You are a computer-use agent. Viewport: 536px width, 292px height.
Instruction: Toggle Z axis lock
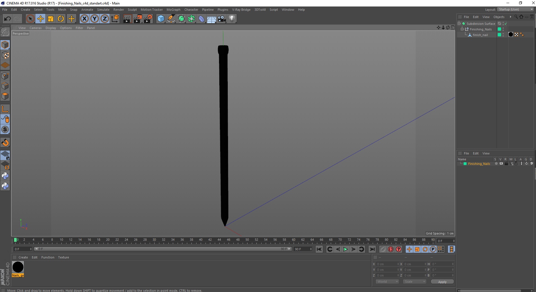pos(105,19)
